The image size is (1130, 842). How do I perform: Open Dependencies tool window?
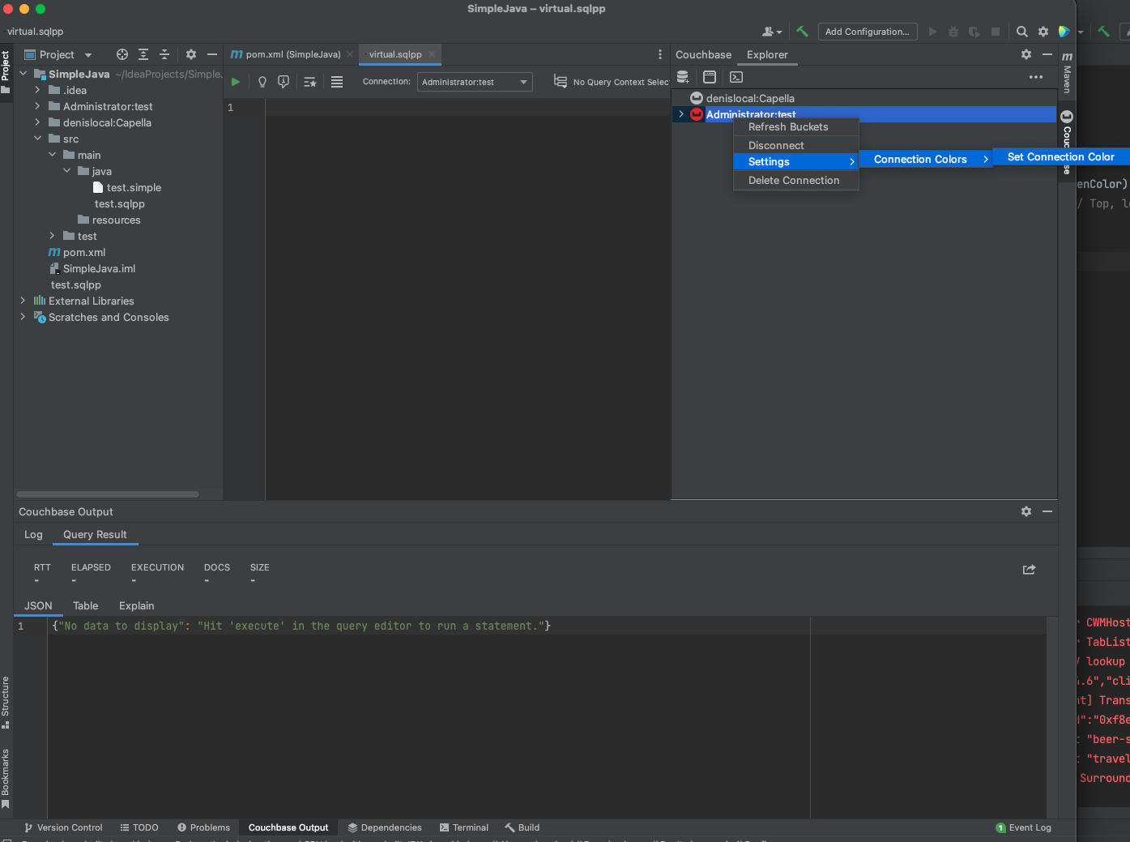click(385, 827)
